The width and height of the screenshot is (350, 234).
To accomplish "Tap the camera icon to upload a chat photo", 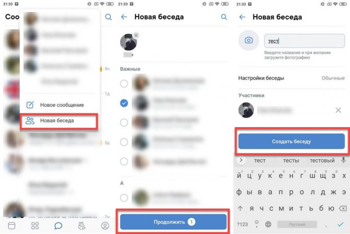I will [x=249, y=40].
